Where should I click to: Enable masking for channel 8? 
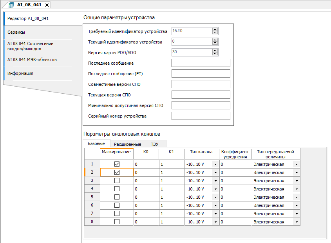(x=117, y=222)
